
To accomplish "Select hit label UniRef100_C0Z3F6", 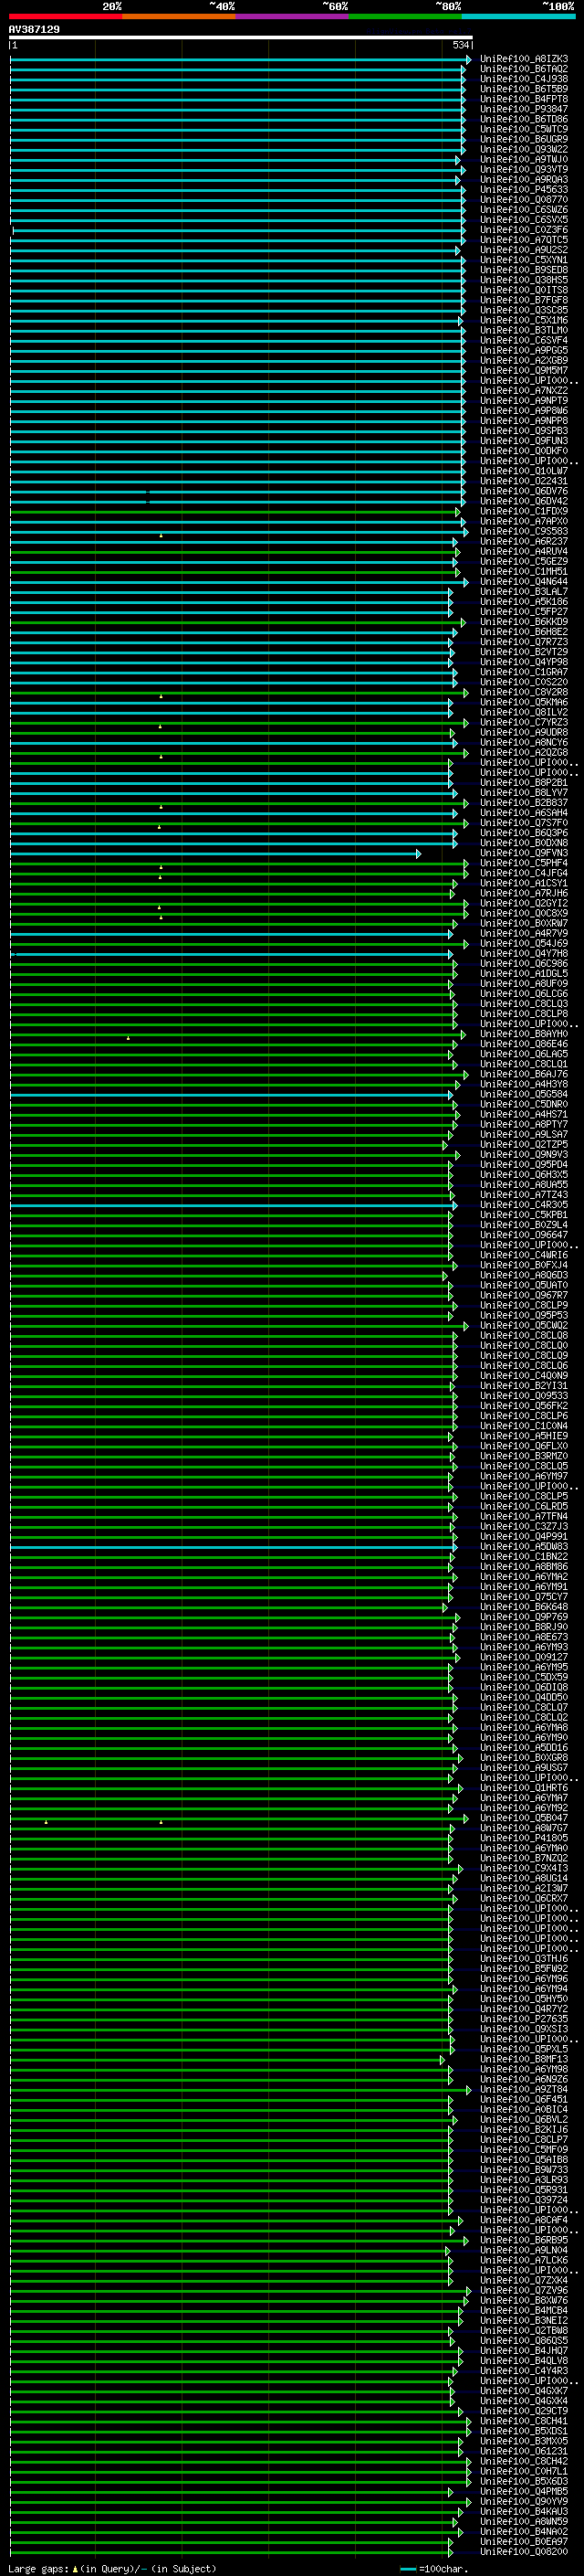I will click(524, 230).
